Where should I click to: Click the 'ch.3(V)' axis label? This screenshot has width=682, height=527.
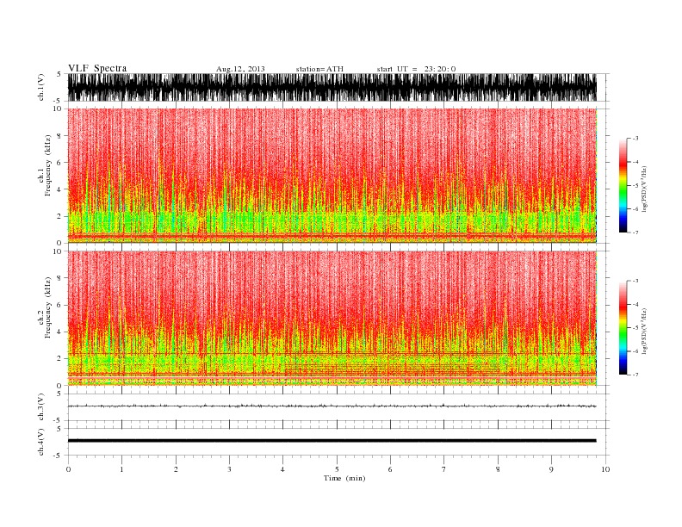click(41, 406)
